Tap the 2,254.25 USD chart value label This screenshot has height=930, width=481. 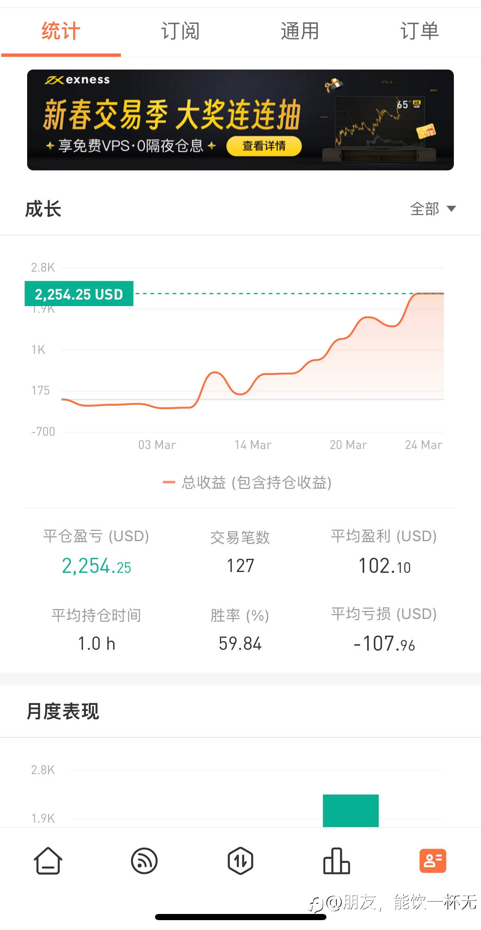(79, 294)
